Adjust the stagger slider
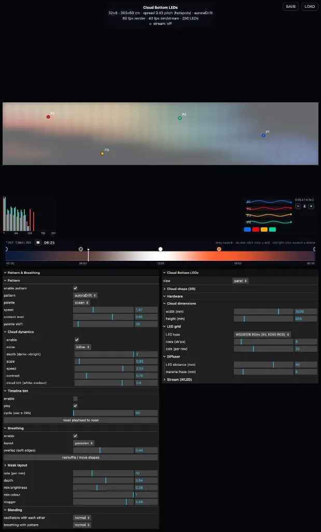 pos(103,501)
